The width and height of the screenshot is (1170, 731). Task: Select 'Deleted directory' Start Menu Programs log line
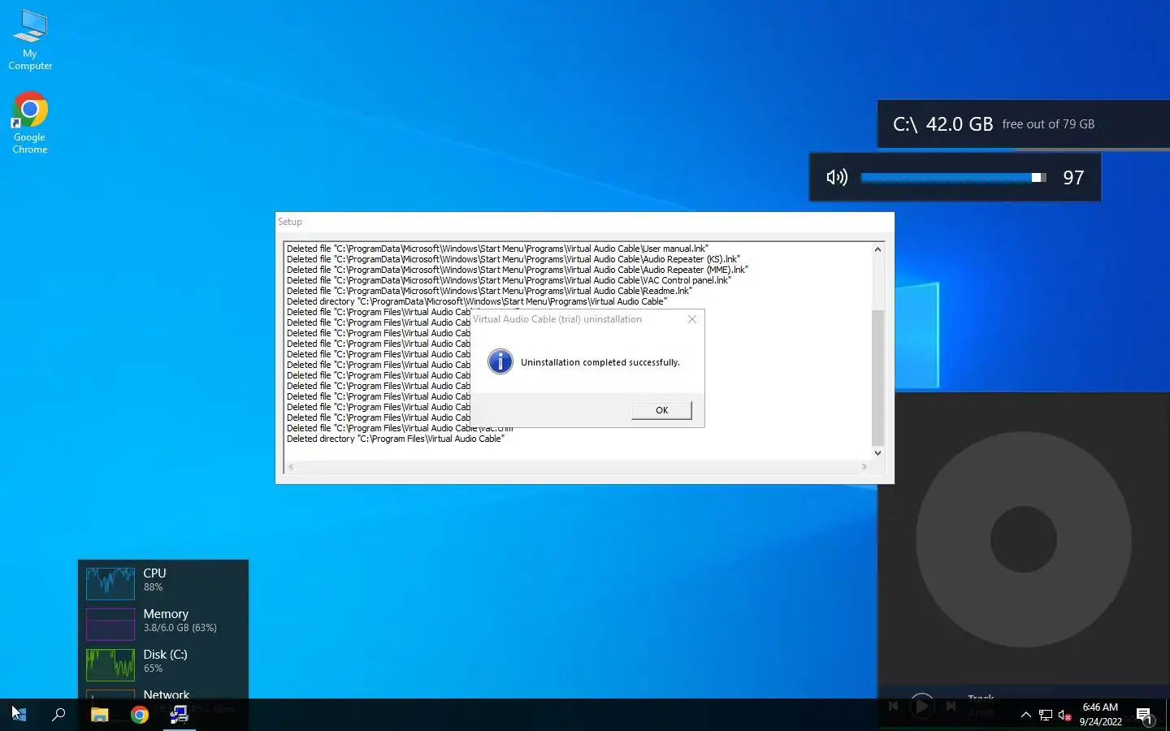[476, 301]
